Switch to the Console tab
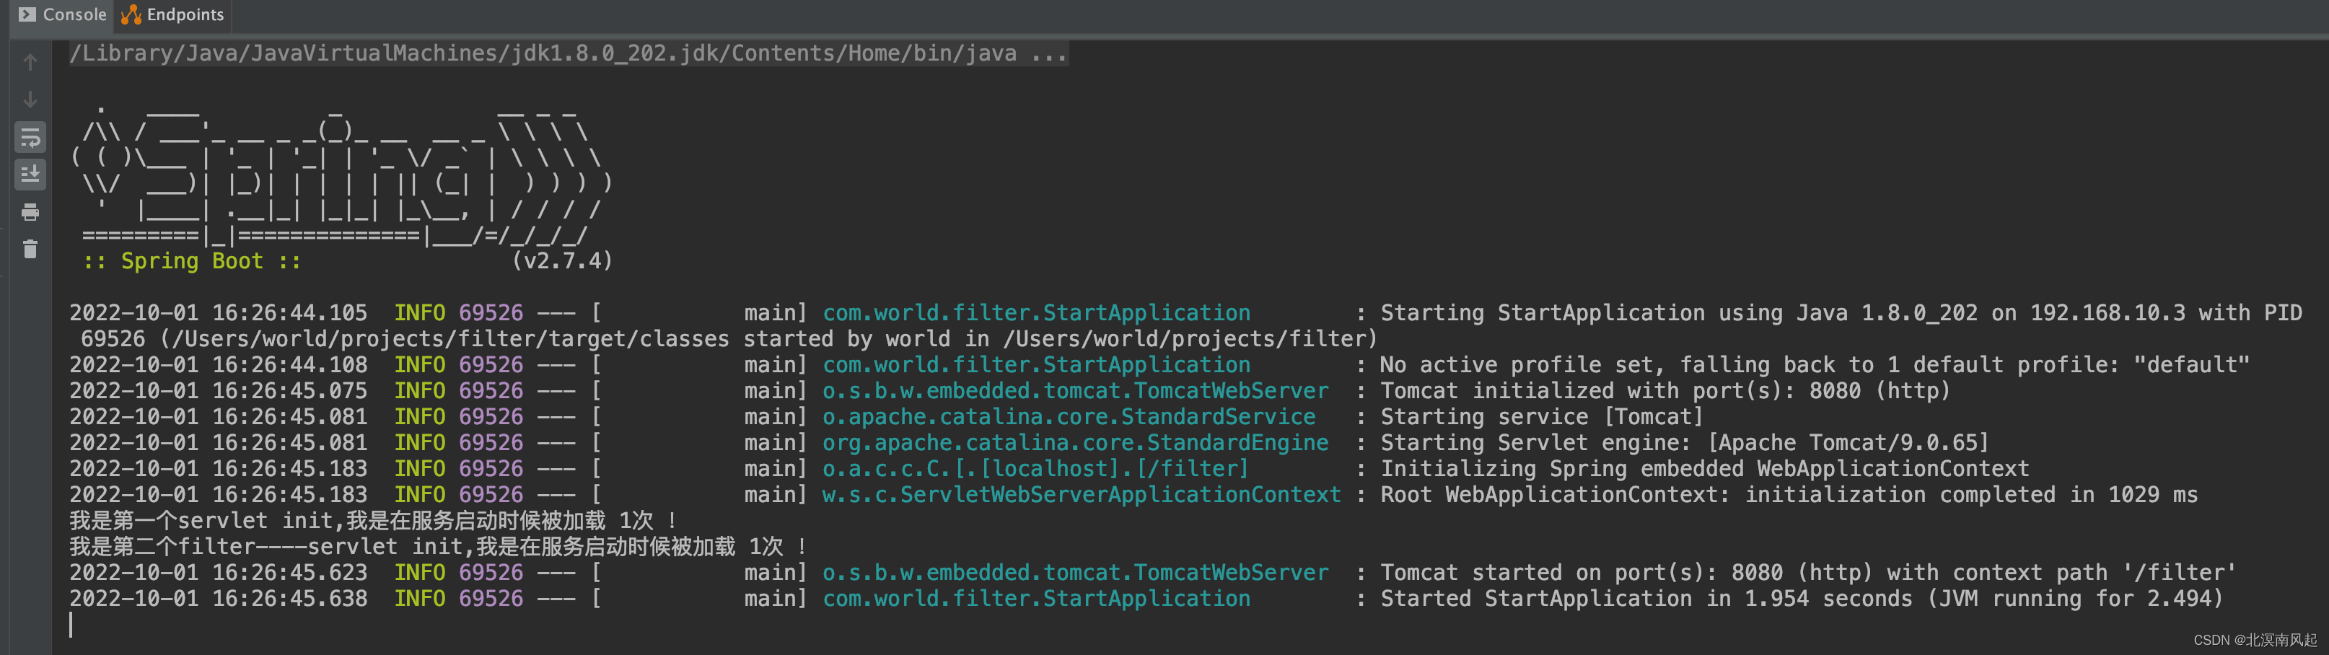 [62, 14]
